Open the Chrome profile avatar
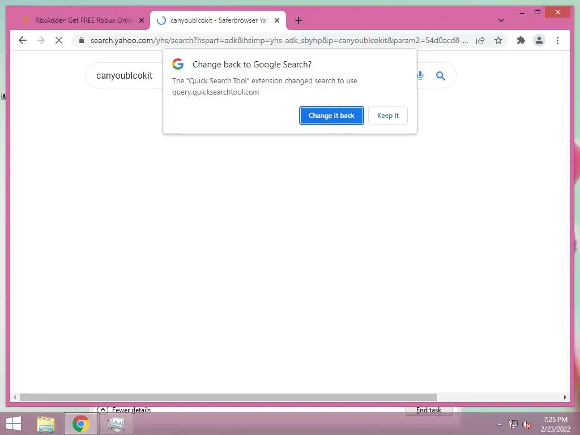The width and height of the screenshot is (580, 435). (x=539, y=40)
